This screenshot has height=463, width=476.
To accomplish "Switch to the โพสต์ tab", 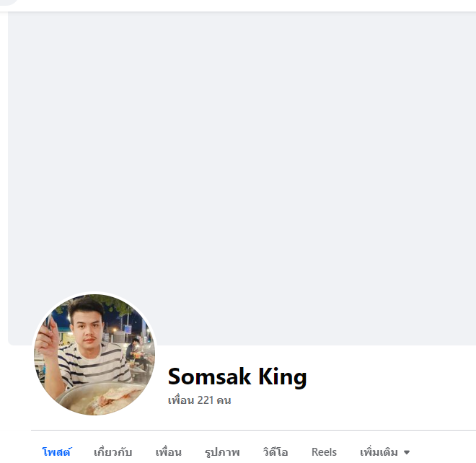I will (56, 452).
